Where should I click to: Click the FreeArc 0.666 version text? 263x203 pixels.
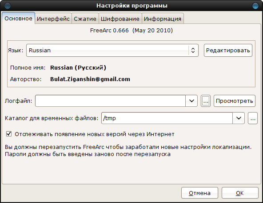(131, 31)
